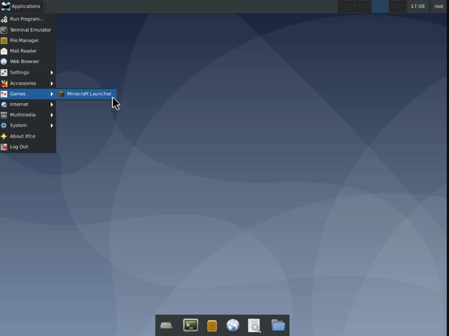Image resolution: width=449 pixels, height=336 pixels.
Task: Open the globe web browser dock icon
Action: pos(233,325)
